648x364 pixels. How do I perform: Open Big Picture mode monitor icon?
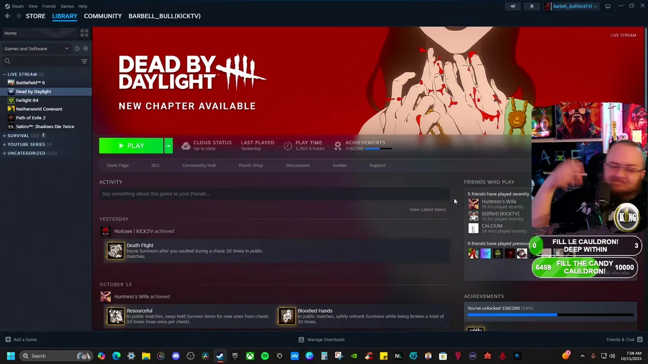(607, 6)
